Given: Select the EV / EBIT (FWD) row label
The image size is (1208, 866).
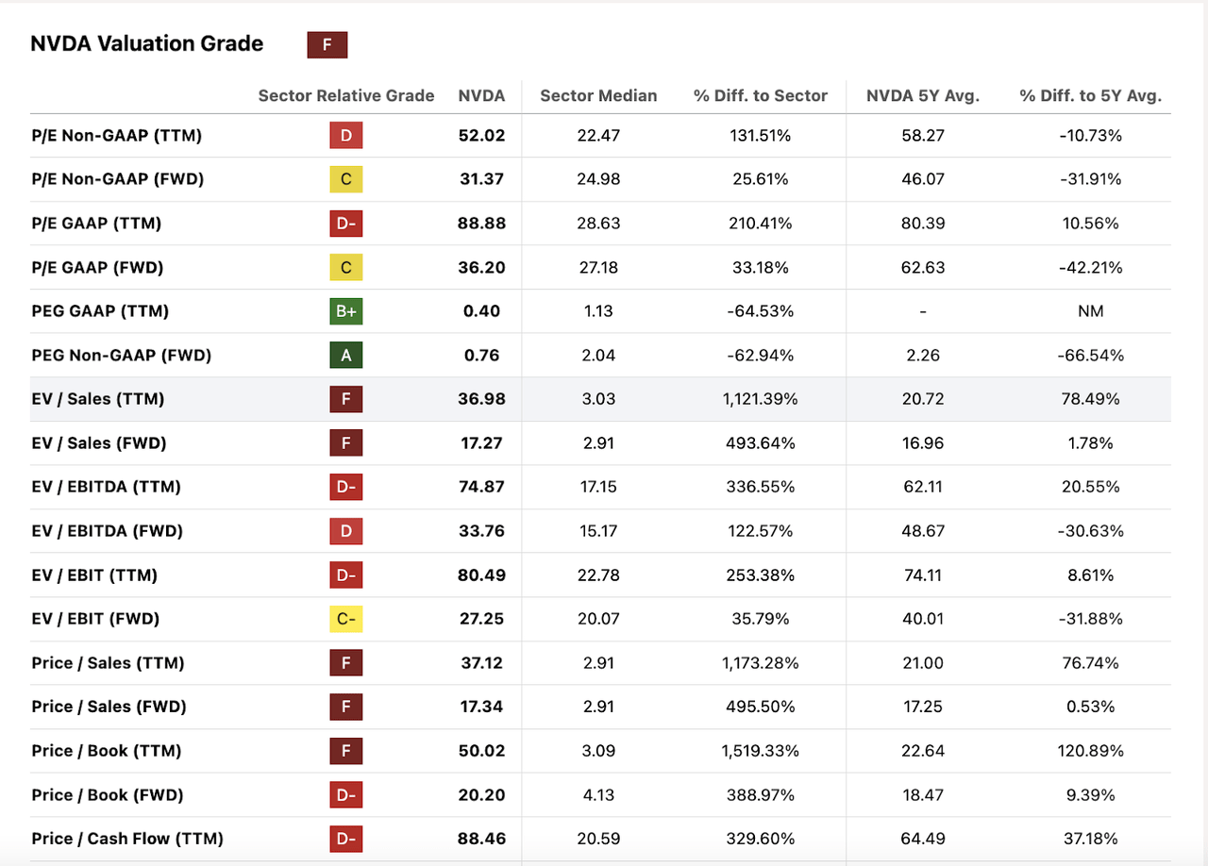Looking at the screenshot, I should 95,619.
